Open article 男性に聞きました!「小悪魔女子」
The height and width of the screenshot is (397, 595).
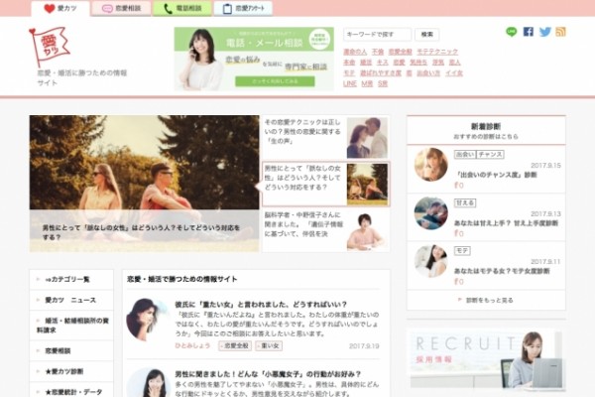tap(268, 374)
